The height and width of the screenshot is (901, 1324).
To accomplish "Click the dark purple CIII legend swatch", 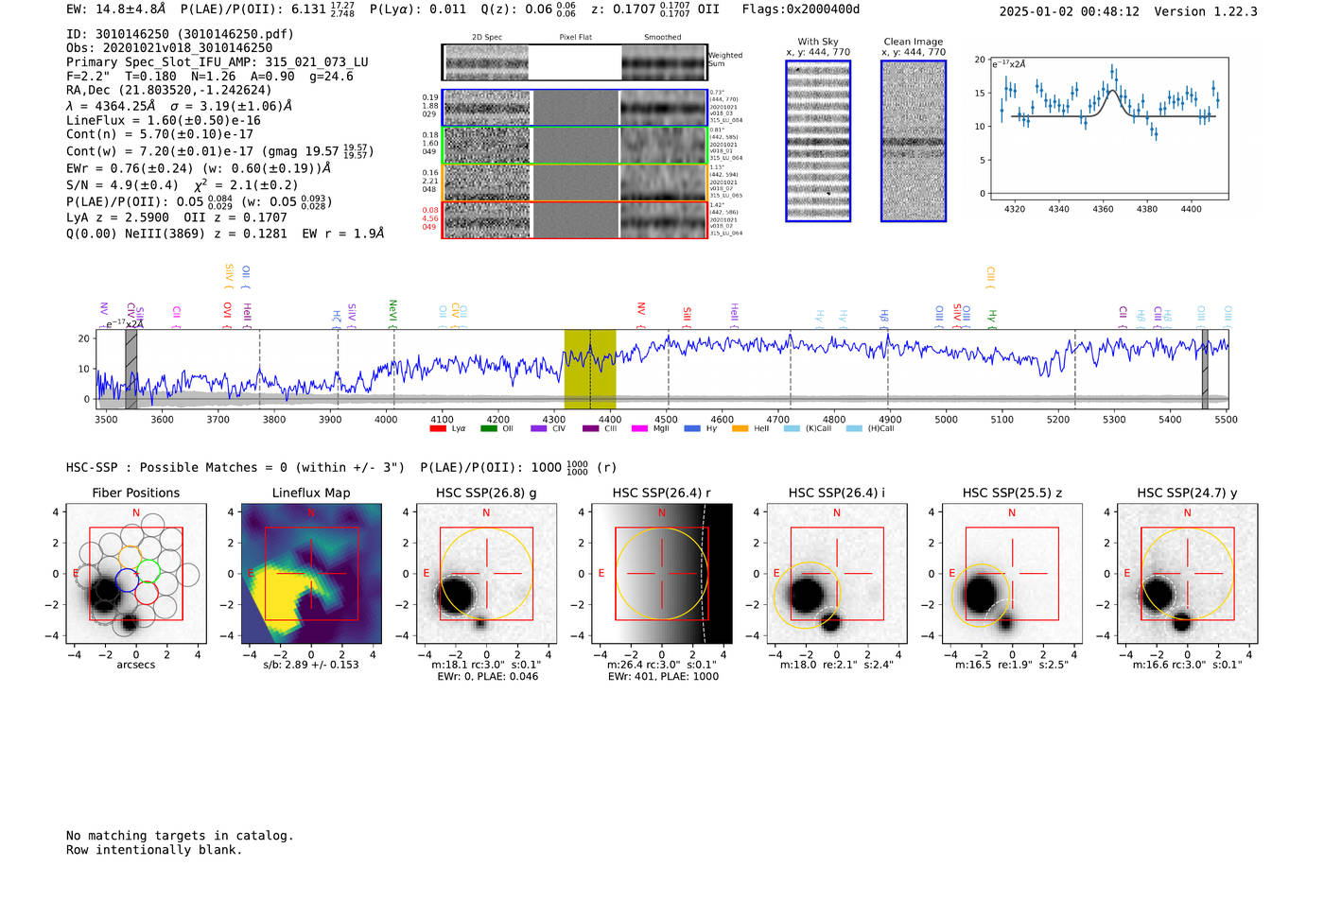I will pos(591,428).
